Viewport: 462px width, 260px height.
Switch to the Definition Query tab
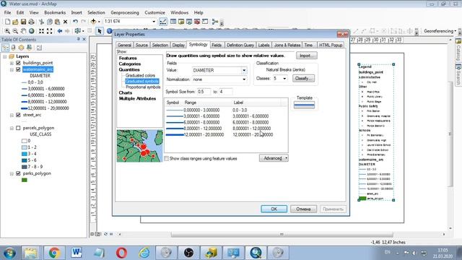[240, 45]
